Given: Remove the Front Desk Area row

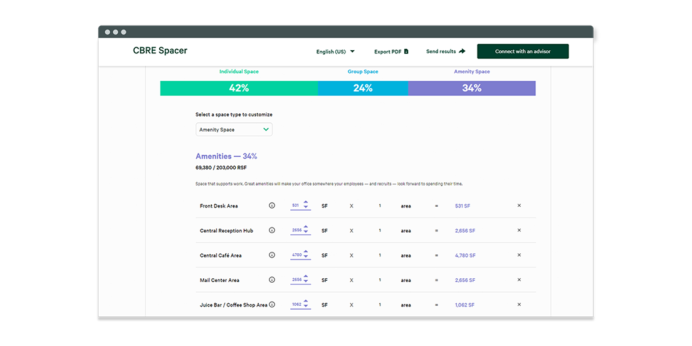Looking at the screenshot, I should (x=519, y=206).
